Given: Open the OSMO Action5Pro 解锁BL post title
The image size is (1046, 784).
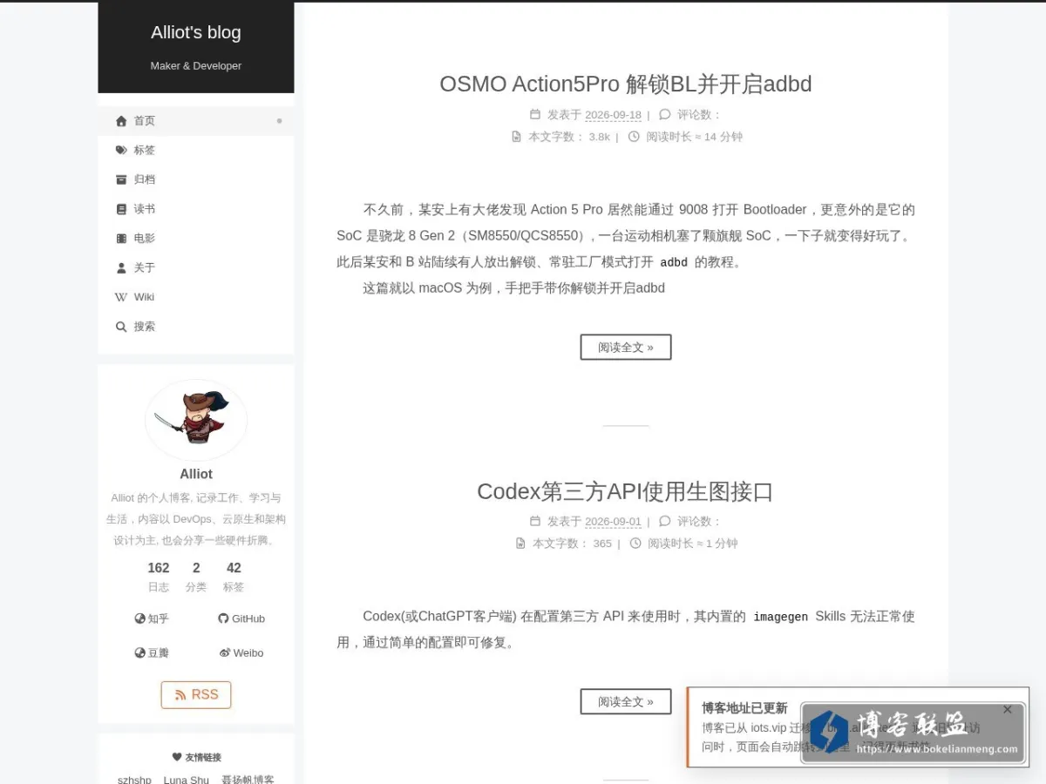Looking at the screenshot, I should pos(626,84).
